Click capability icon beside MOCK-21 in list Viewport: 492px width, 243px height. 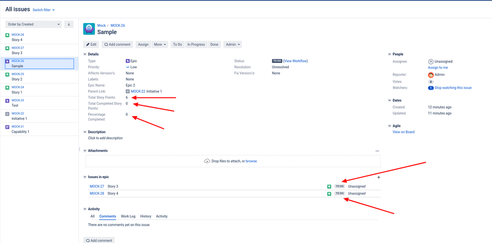tap(7, 127)
